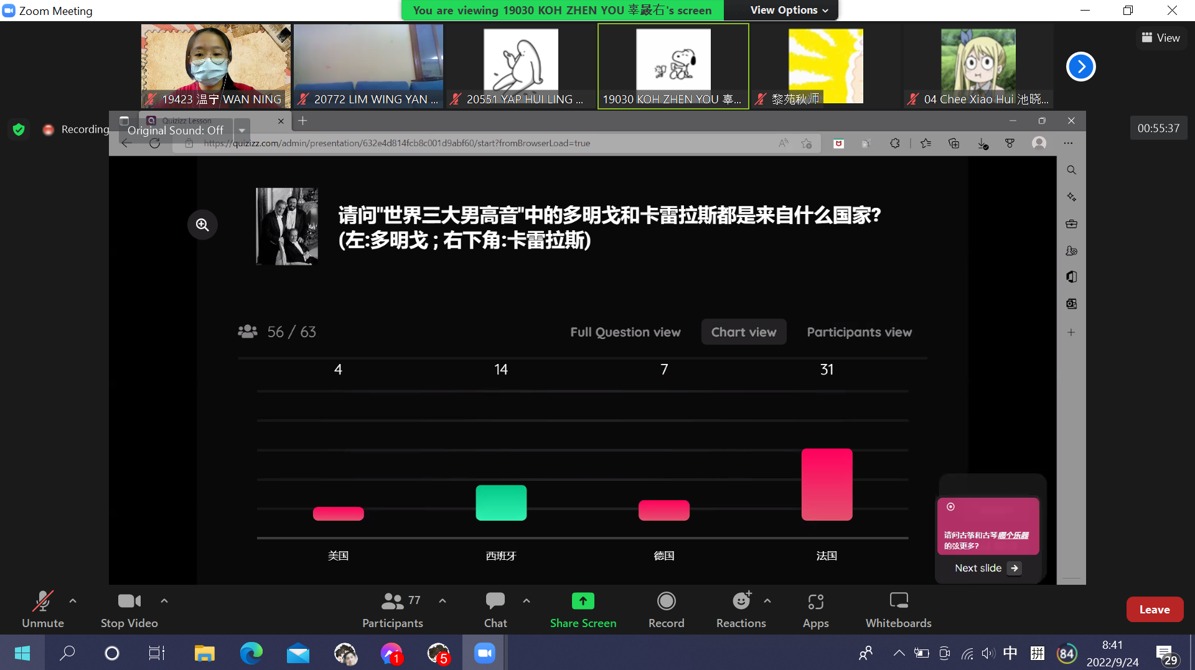Start recording with the Record button
The image size is (1195, 670).
coord(667,609)
